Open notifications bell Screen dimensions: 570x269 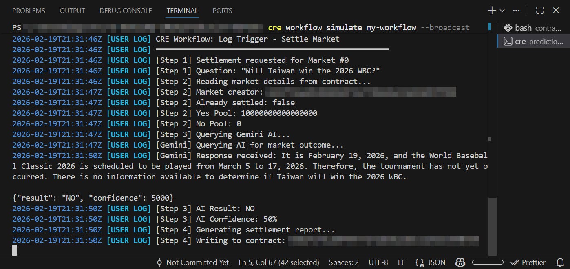560,262
